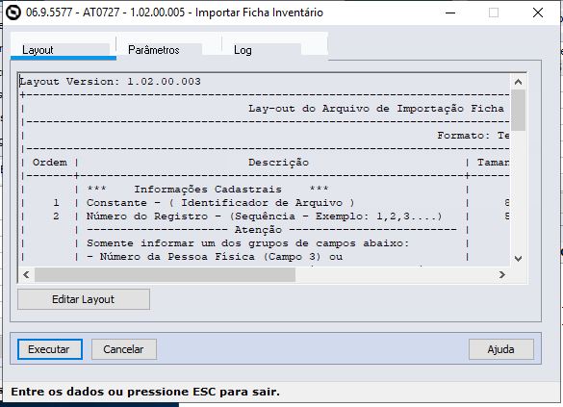The width and height of the screenshot is (563, 407).
Task: Click the 'Ordem' column header text
Action: (49, 163)
